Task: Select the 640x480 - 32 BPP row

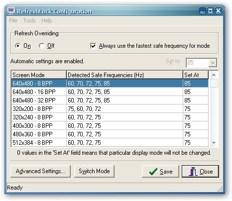Action: (110, 100)
